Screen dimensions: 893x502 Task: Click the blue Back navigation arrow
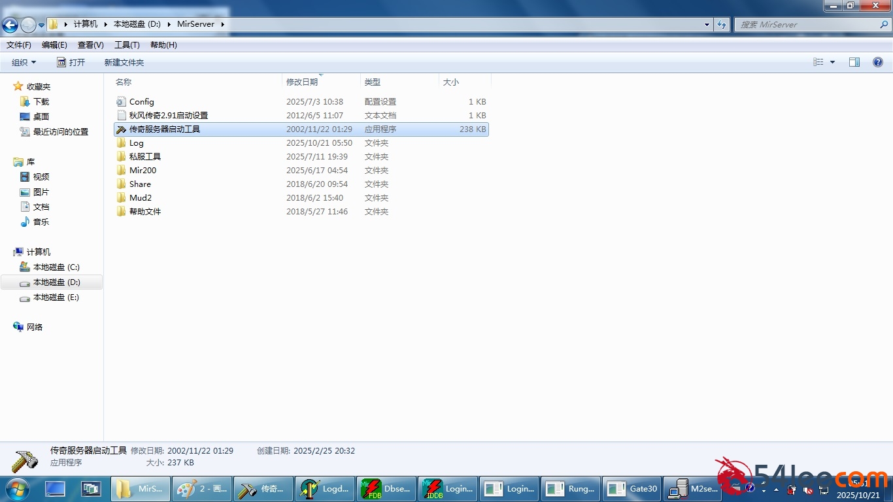(x=10, y=25)
